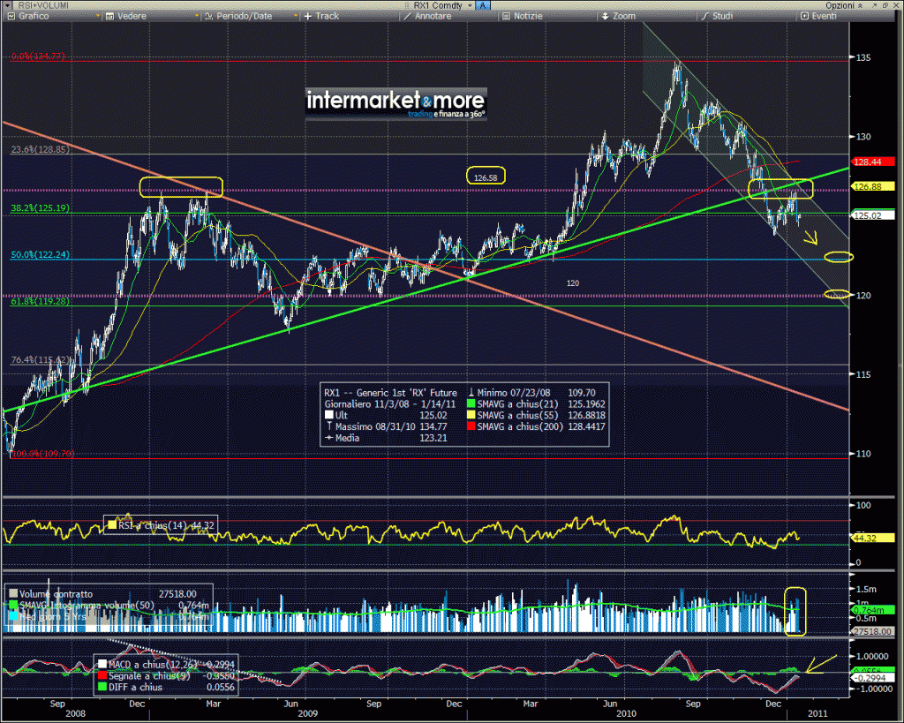Toggle the SMAVG a chius(21) green legend swatch
The height and width of the screenshot is (723, 904).
click(x=471, y=403)
